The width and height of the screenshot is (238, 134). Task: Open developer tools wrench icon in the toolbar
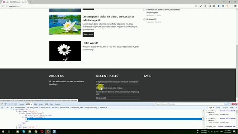tap(201, 6)
